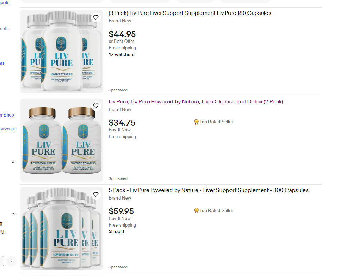Collapse the upper sidebar filter section chevron

[x=13, y=162]
